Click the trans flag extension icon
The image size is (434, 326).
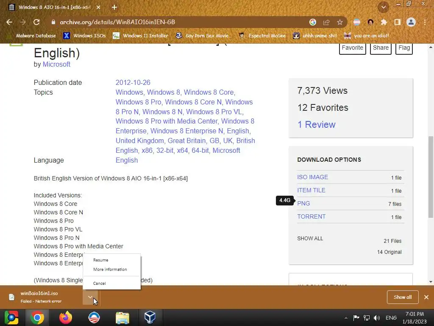(x=357, y=22)
